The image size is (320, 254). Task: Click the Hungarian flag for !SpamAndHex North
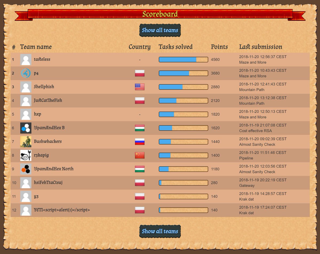(140, 169)
